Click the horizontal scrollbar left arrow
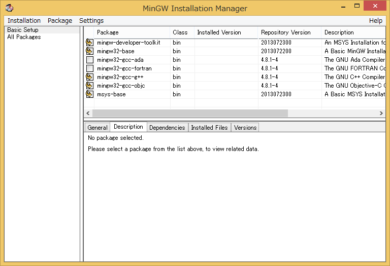 point(88,113)
